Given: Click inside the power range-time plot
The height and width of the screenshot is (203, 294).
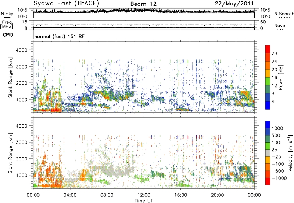Looking at the screenshot, I should click(x=144, y=77).
